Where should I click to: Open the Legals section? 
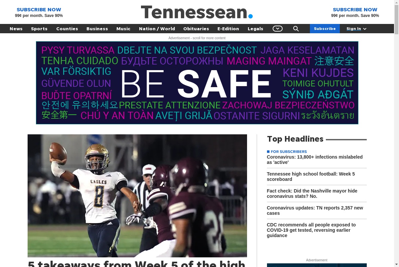tap(255, 29)
